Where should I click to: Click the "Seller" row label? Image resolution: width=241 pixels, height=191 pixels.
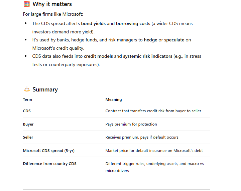(x=28, y=137)
